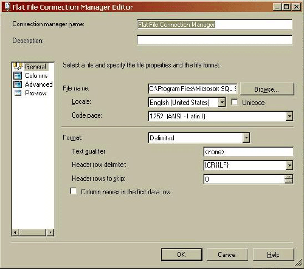Viewport: 304px width, 269px height.
Task: Increase Header rows to skip value
Action: 289,177
